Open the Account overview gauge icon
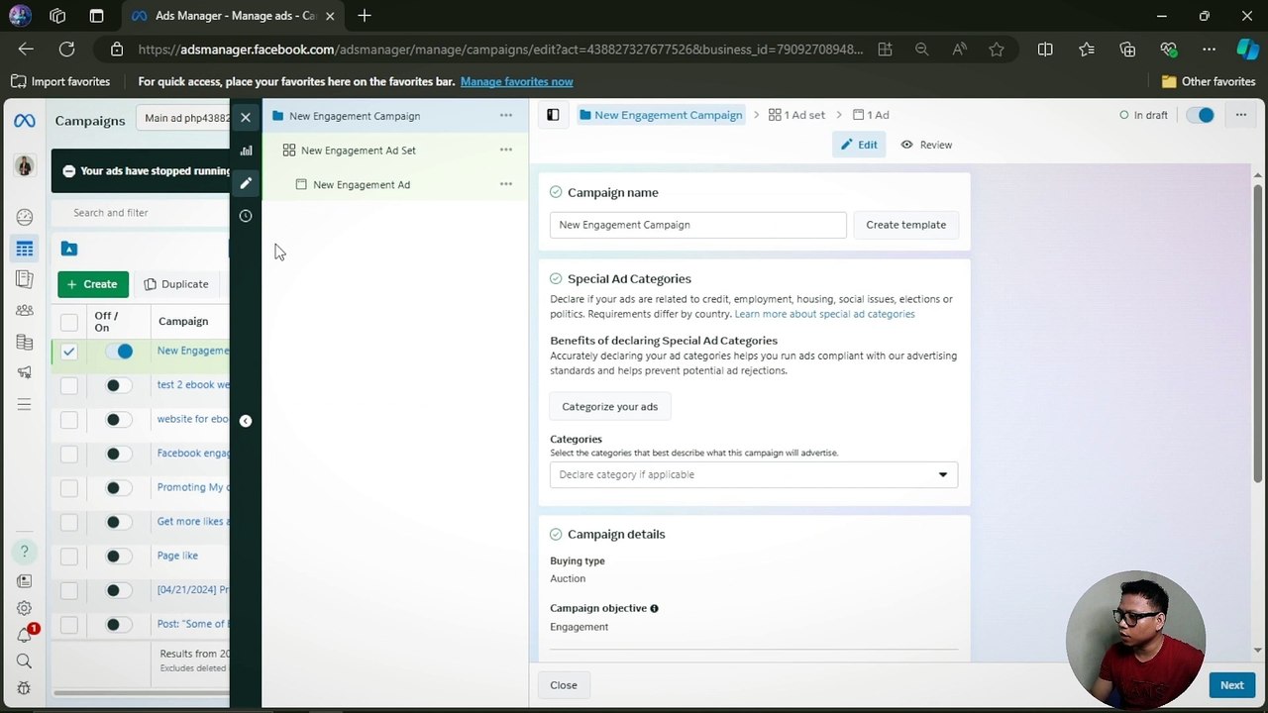The height and width of the screenshot is (713, 1268). point(25,217)
